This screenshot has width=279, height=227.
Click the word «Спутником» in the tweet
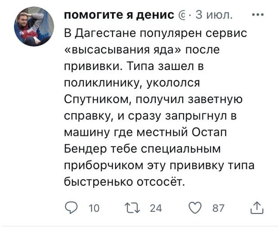93,99
